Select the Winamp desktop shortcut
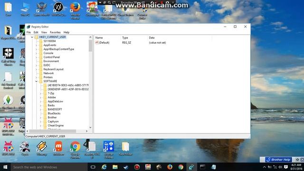The image size is (304, 171). click(x=41, y=149)
